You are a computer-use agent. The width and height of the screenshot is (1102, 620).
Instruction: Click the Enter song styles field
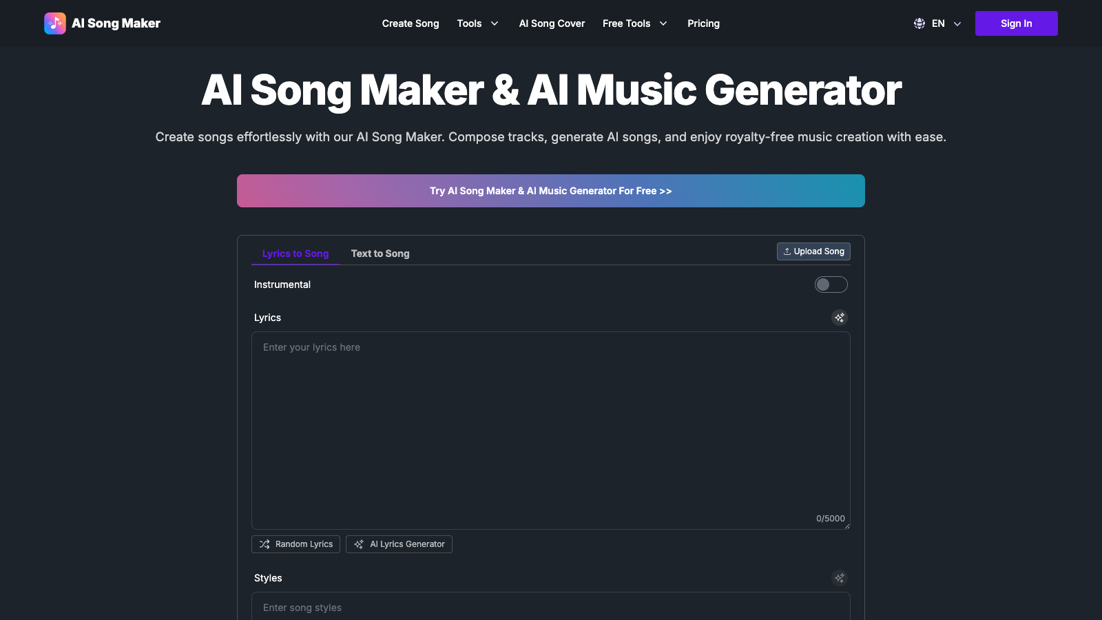tap(550, 607)
